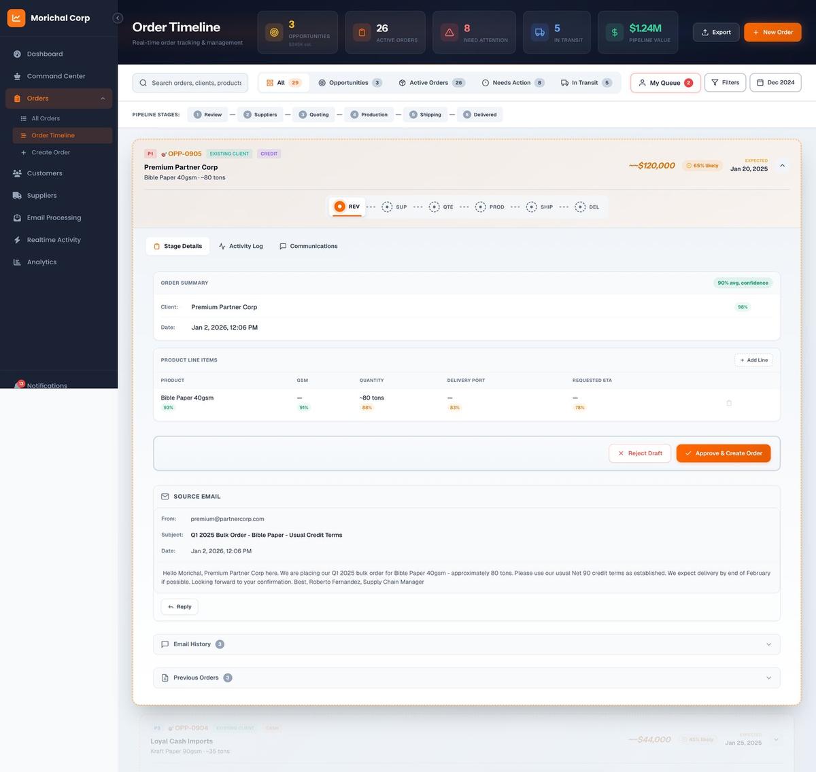Screen dimensions: 816x772
Task: Toggle the Needs Action filter
Action: 511,82
